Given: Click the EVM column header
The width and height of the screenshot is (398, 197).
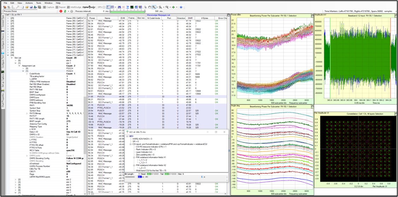Looking at the screenshot, I should point(123,18).
